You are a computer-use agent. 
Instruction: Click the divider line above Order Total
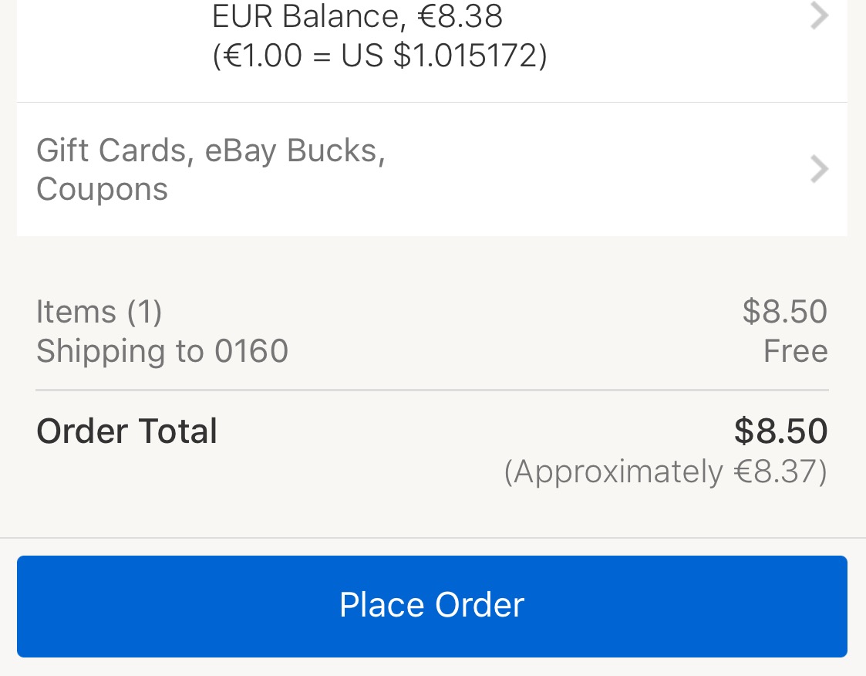(432, 390)
